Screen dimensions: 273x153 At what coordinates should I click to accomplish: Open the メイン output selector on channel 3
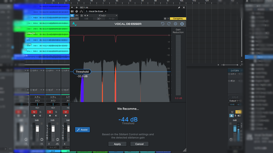point(53,101)
